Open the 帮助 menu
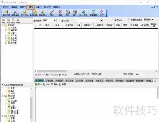The image size is (159, 122). coord(57,7)
